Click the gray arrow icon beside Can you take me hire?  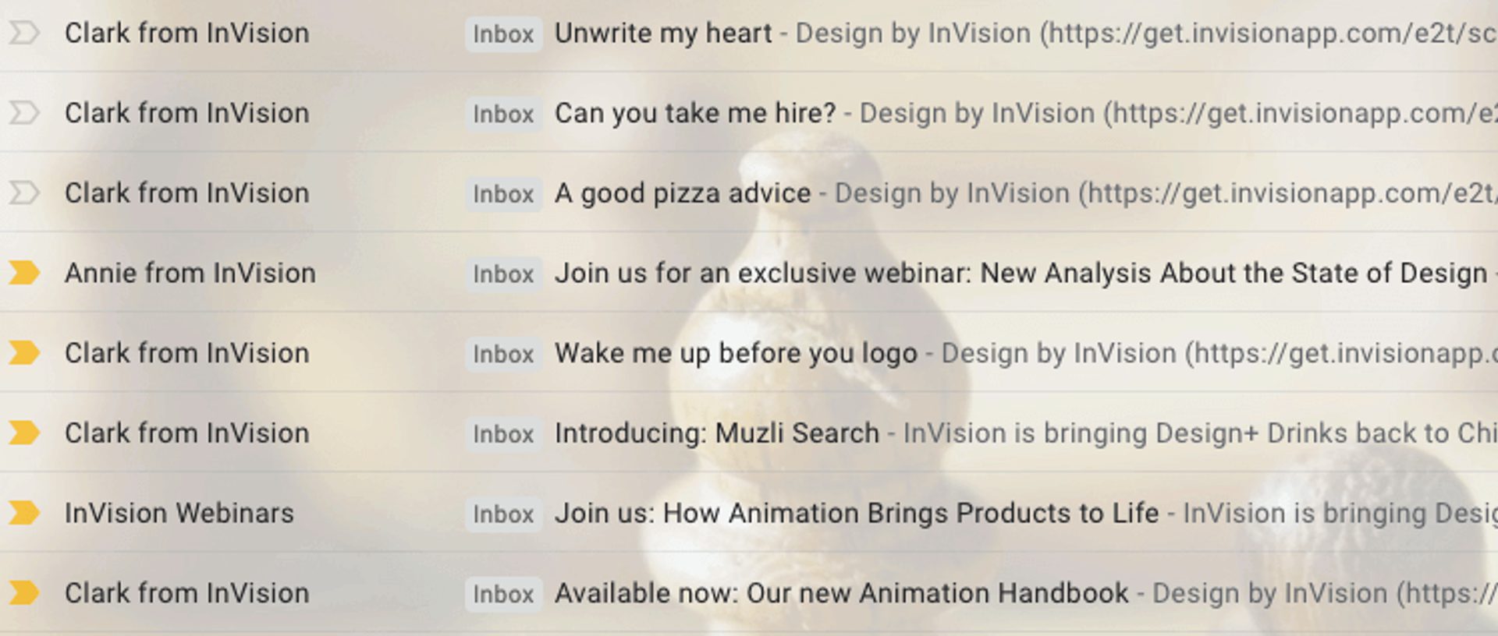pos(23,113)
